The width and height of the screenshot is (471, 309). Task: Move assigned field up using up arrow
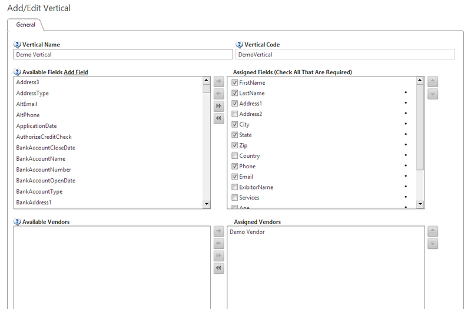click(x=433, y=82)
